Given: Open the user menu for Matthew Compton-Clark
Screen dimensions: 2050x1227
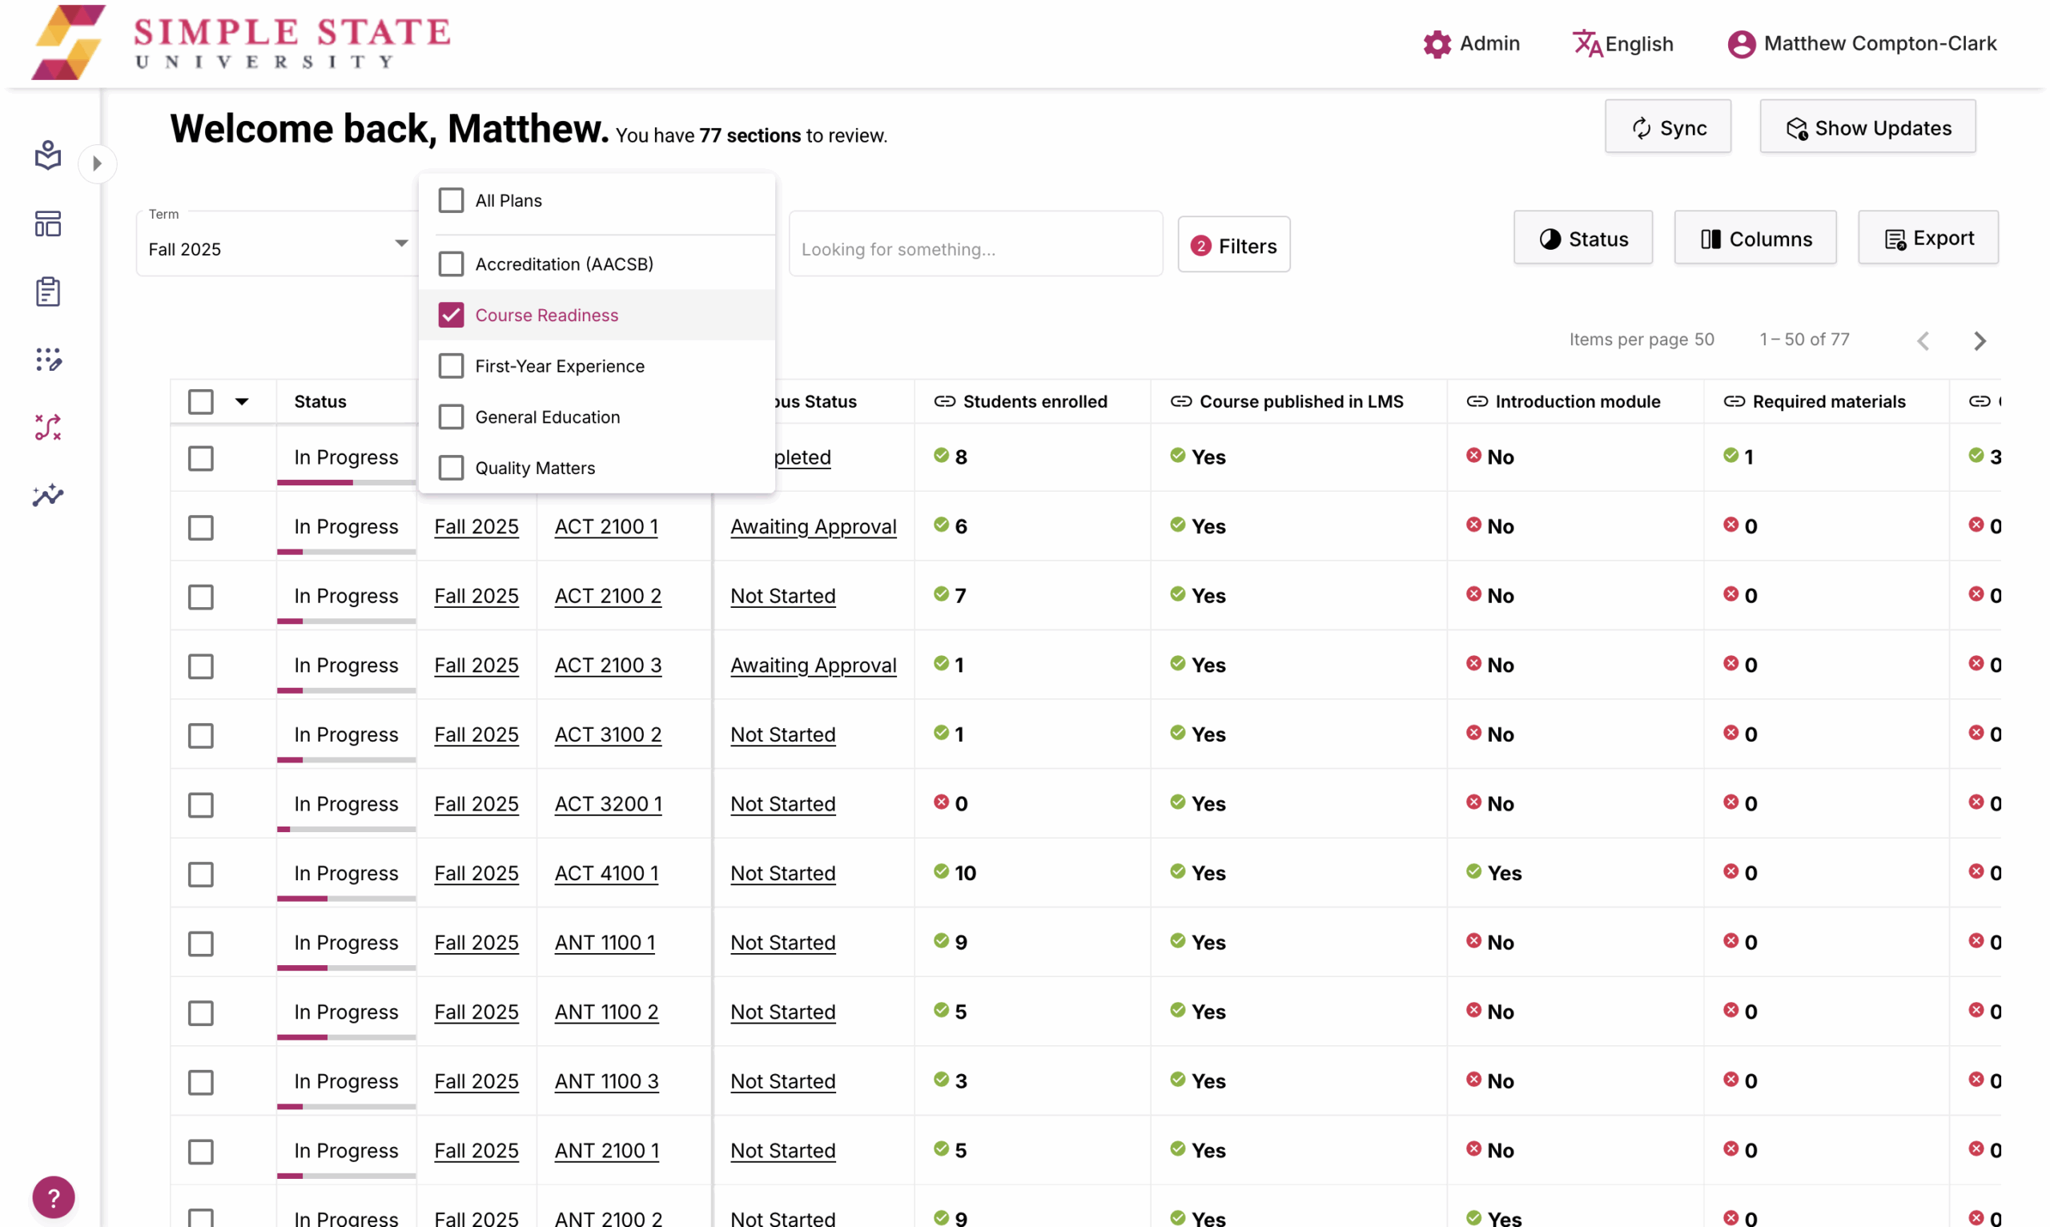Looking at the screenshot, I should point(1742,43).
